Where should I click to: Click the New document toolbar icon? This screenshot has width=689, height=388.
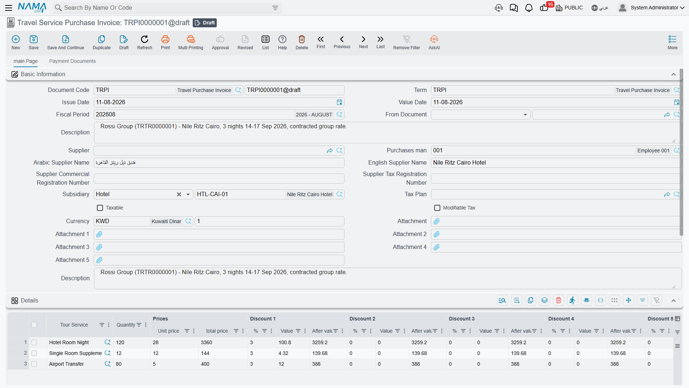(x=16, y=42)
